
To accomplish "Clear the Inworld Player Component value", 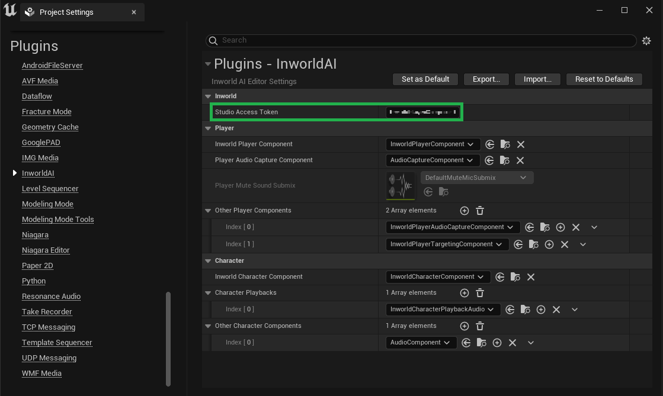I will coord(521,144).
